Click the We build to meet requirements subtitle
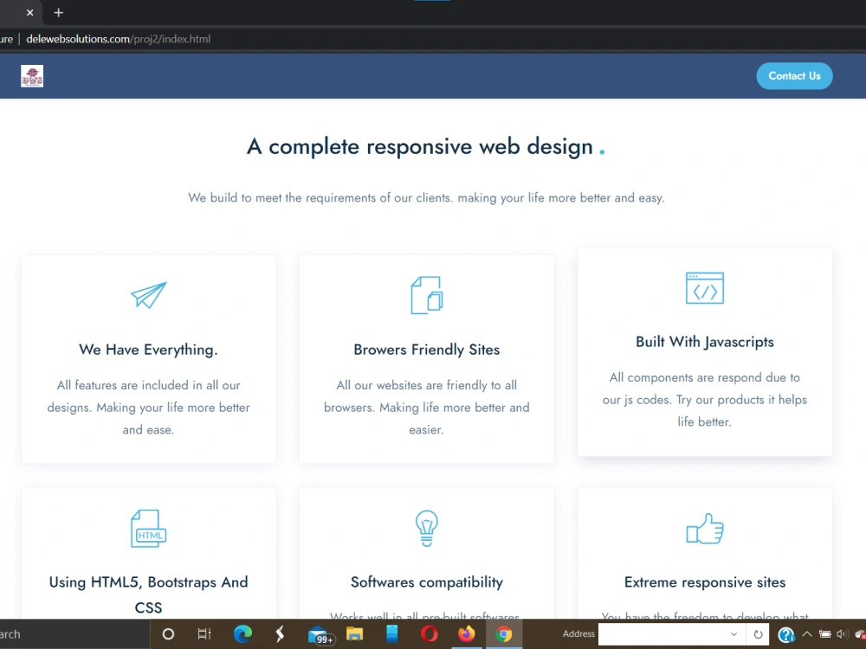This screenshot has width=866, height=649. click(x=426, y=197)
